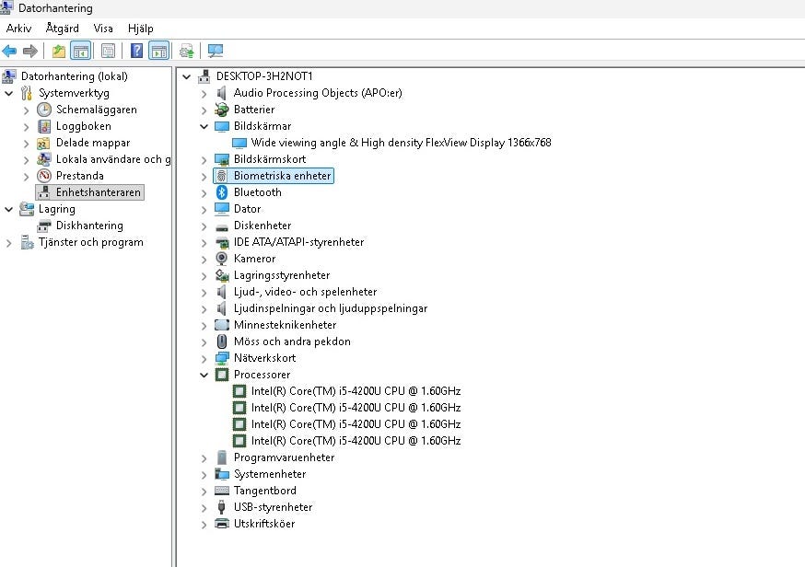
Task: Collapse the Bildskärmar category
Action: tap(204, 126)
